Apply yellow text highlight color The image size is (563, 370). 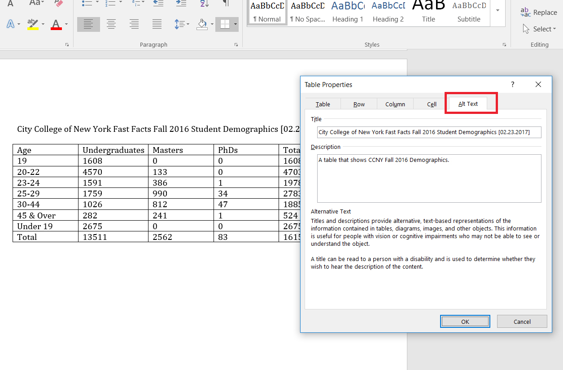pyautogui.click(x=33, y=24)
